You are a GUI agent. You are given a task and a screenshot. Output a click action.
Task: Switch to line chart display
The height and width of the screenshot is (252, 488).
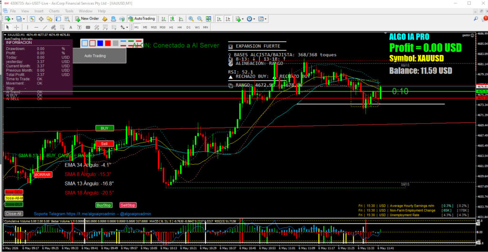(181, 19)
